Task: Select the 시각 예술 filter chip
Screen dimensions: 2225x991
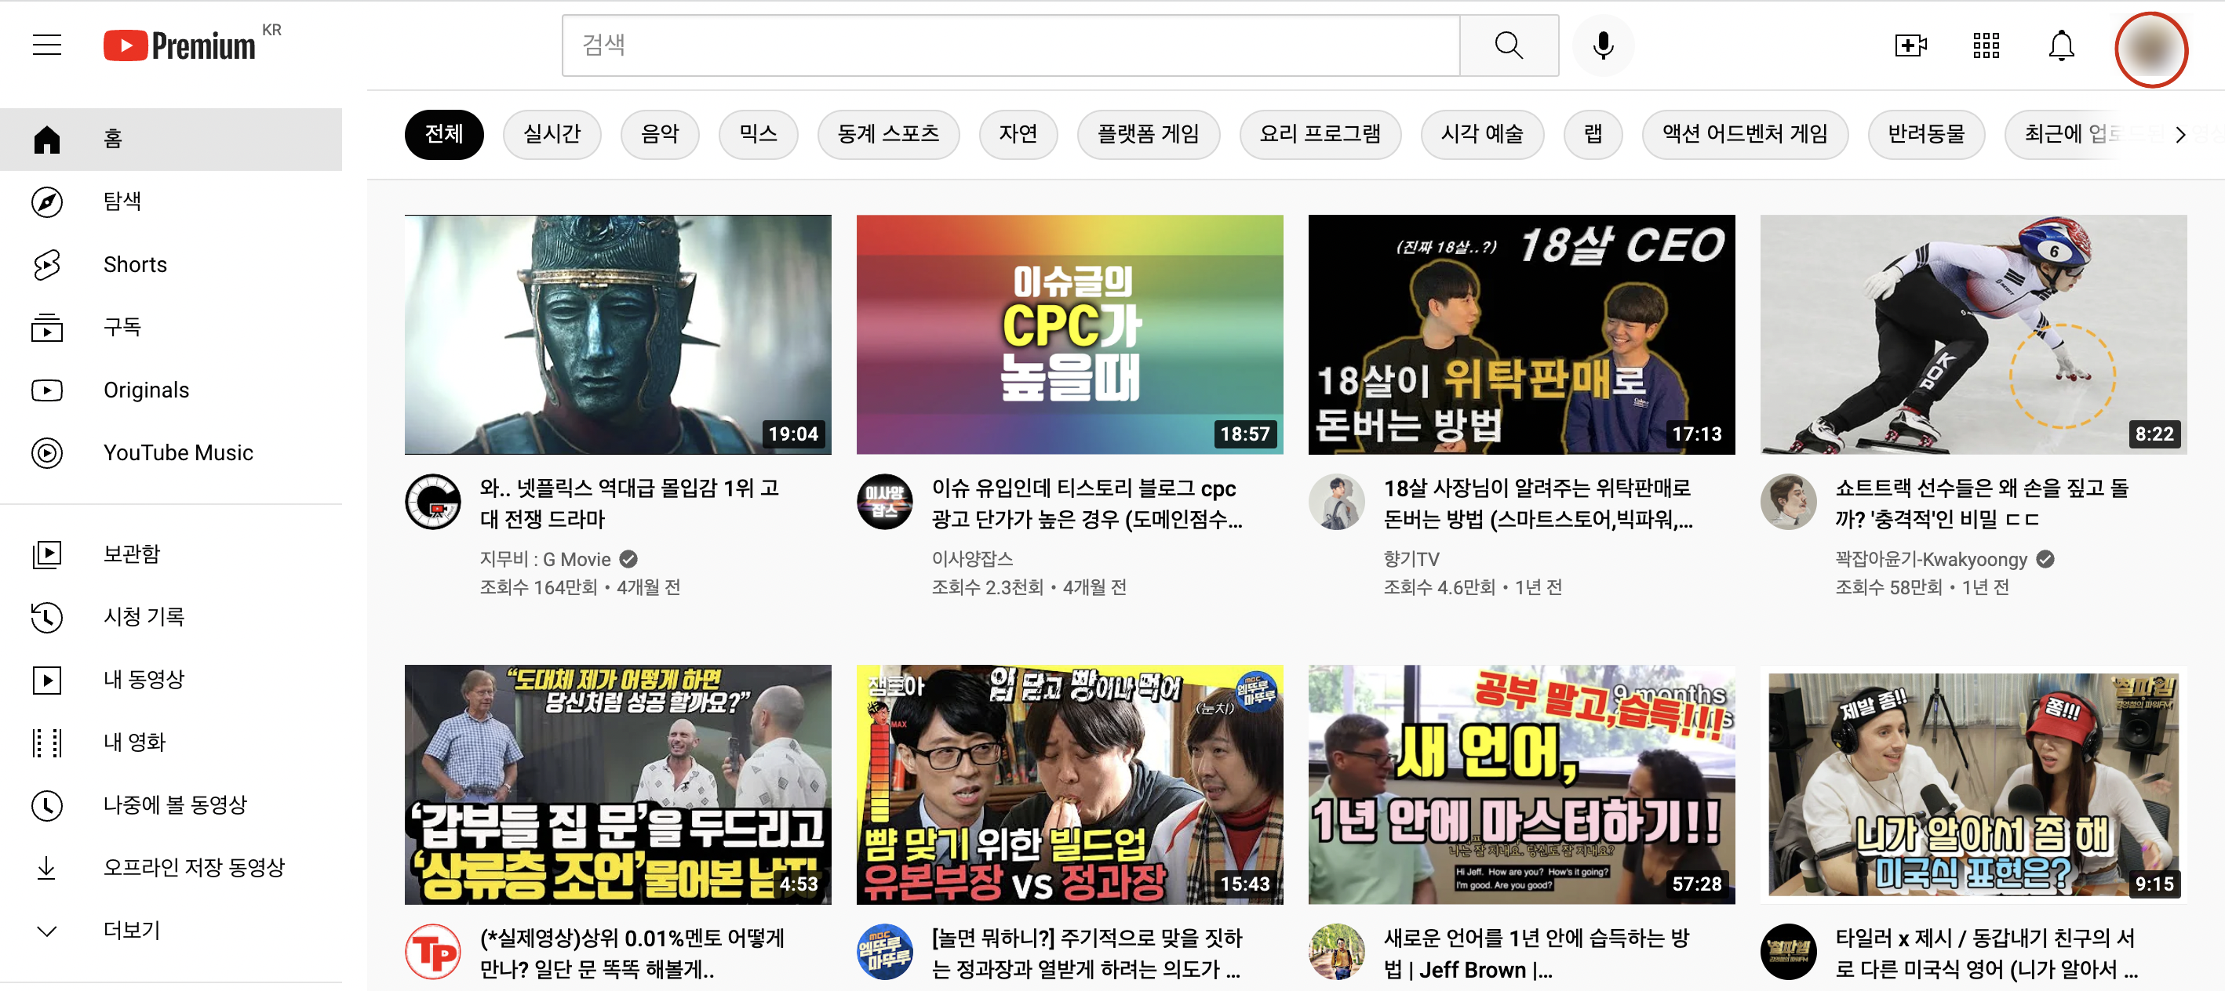Action: coord(1482,134)
